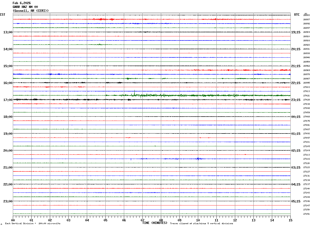Viewport: 311px width, 227px height.
Task: Select the '17:00' CST hour label
Action: point(8,100)
